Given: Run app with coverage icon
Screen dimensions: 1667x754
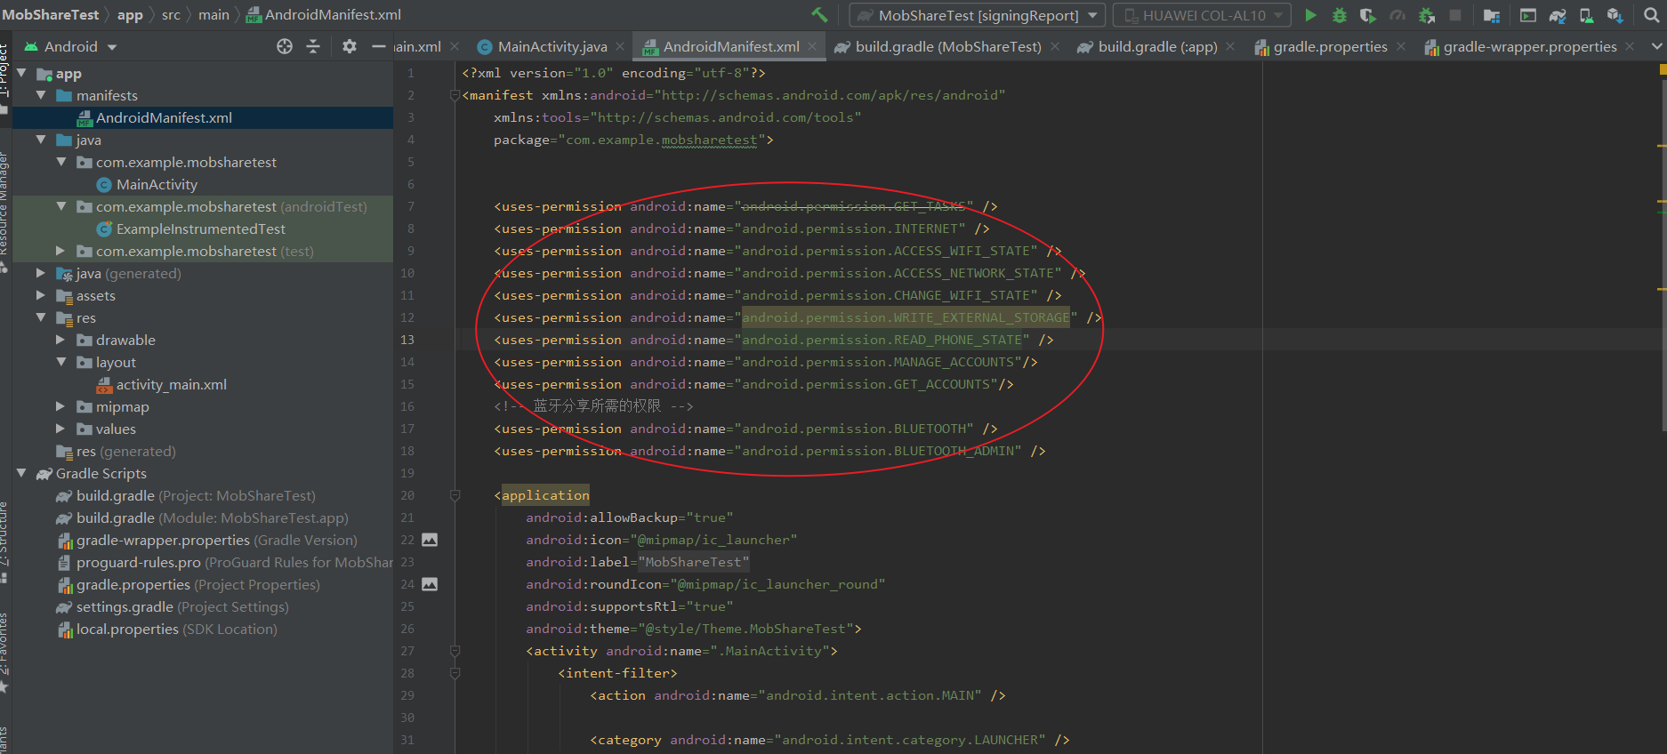Looking at the screenshot, I should coord(1368,15).
